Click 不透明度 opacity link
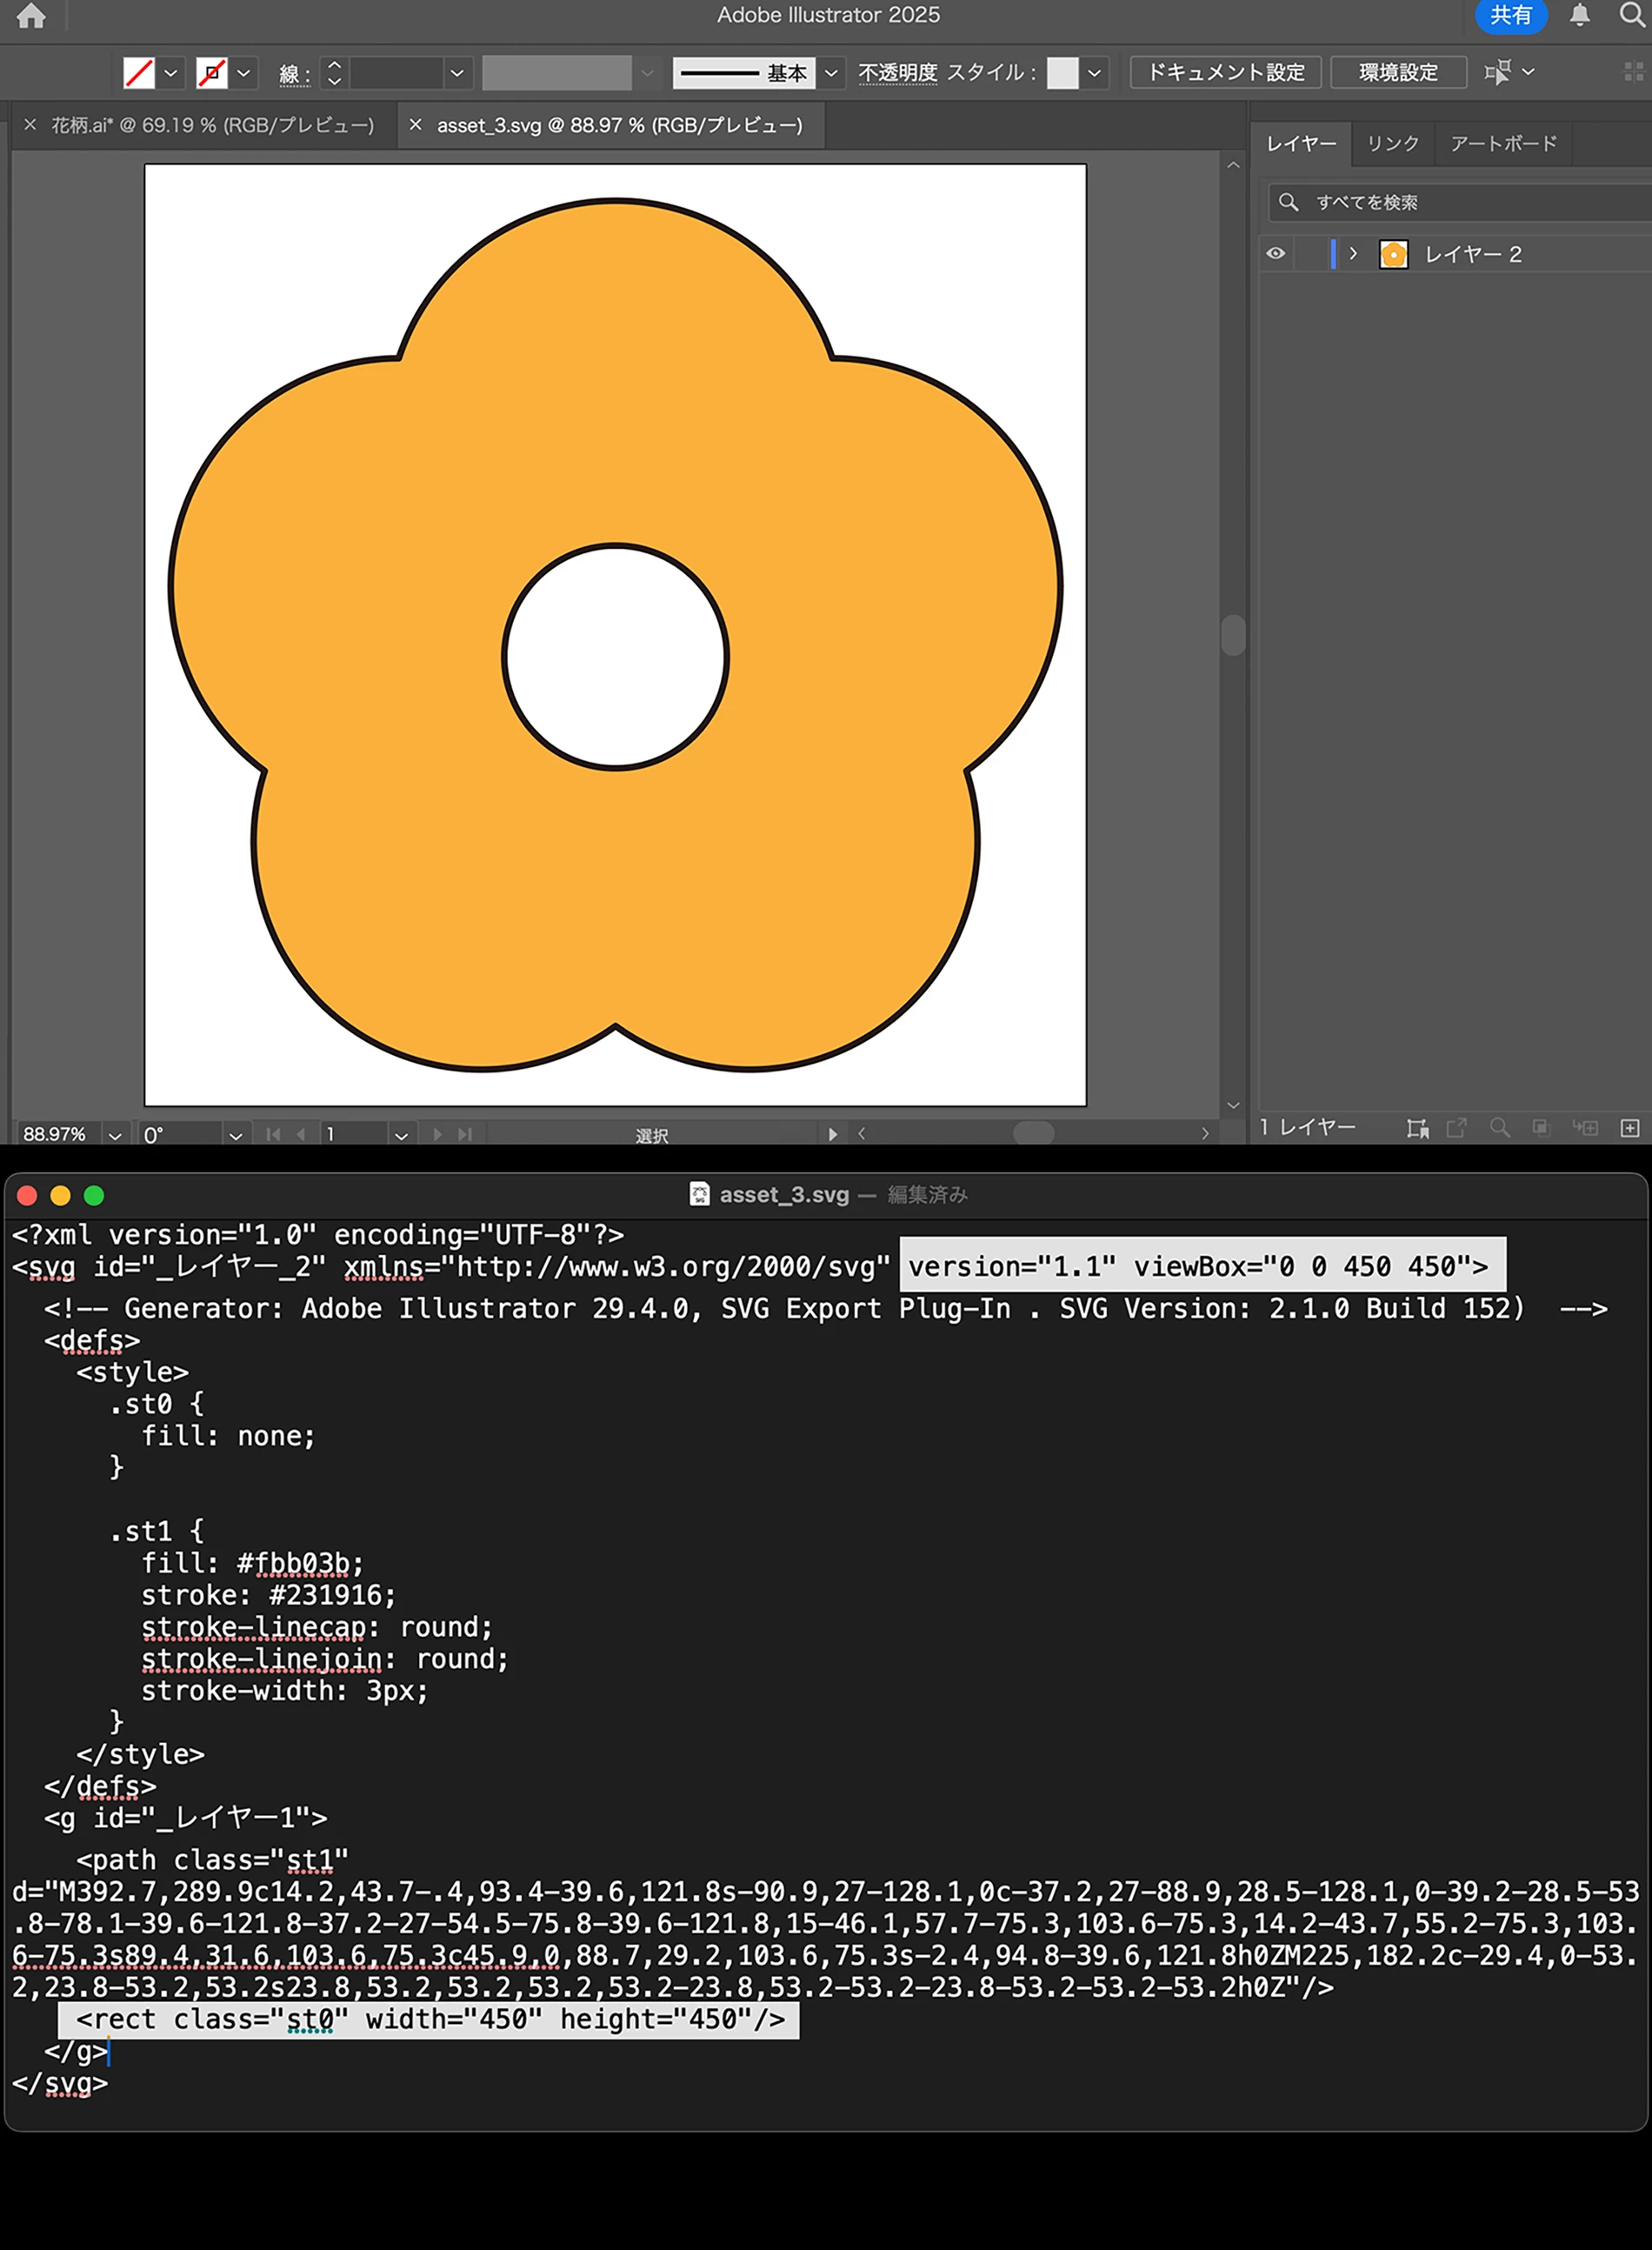1652x2250 pixels. 898,72
